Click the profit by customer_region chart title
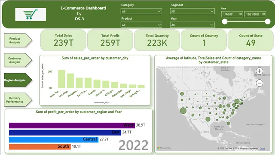The height and width of the screenshot is (155, 275). click(x=79, y=112)
